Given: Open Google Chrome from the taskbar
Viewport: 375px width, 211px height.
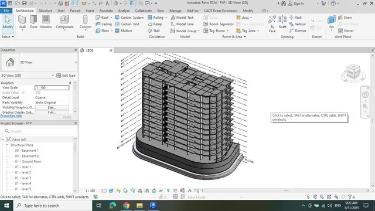Looking at the screenshot, I should tap(126, 205).
